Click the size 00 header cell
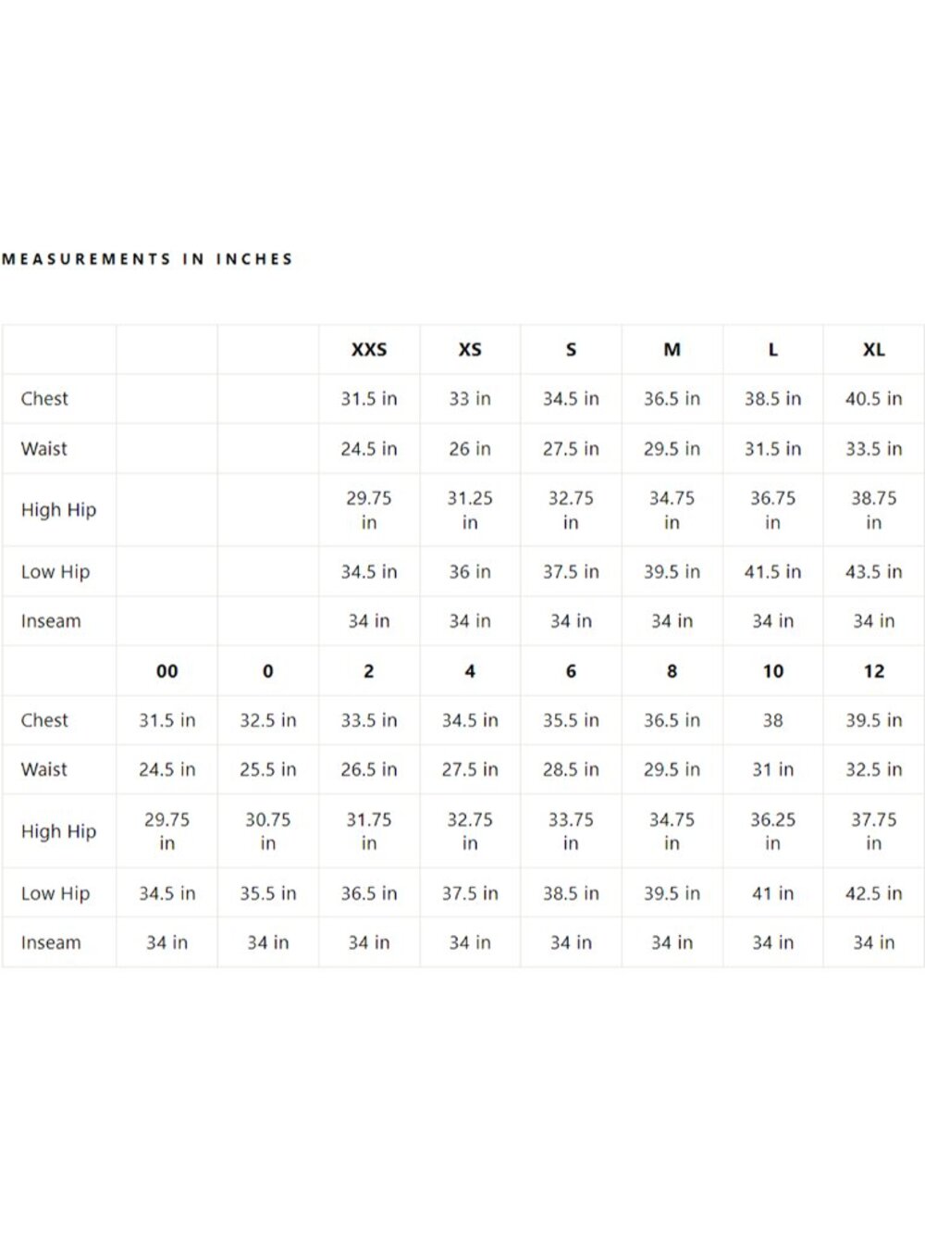Image resolution: width=925 pixels, height=1234 pixels. click(x=166, y=671)
